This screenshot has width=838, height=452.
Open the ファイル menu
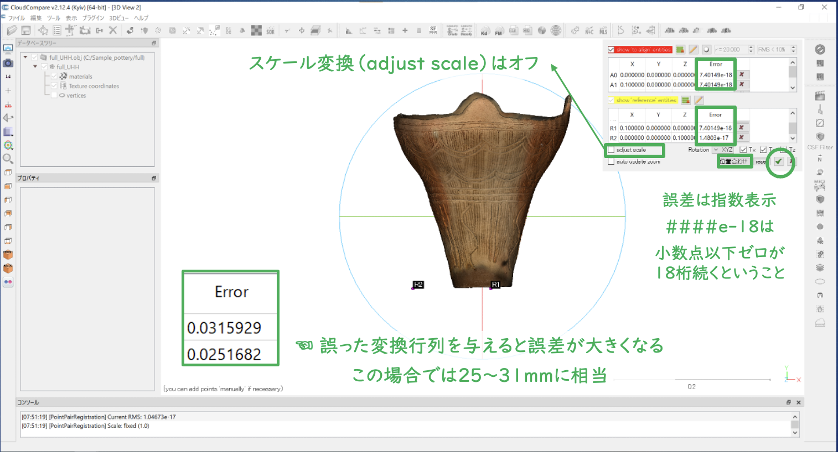17,18
